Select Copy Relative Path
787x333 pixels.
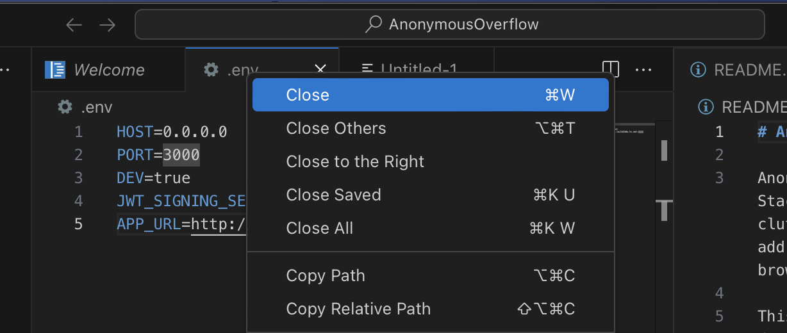(x=431, y=309)
